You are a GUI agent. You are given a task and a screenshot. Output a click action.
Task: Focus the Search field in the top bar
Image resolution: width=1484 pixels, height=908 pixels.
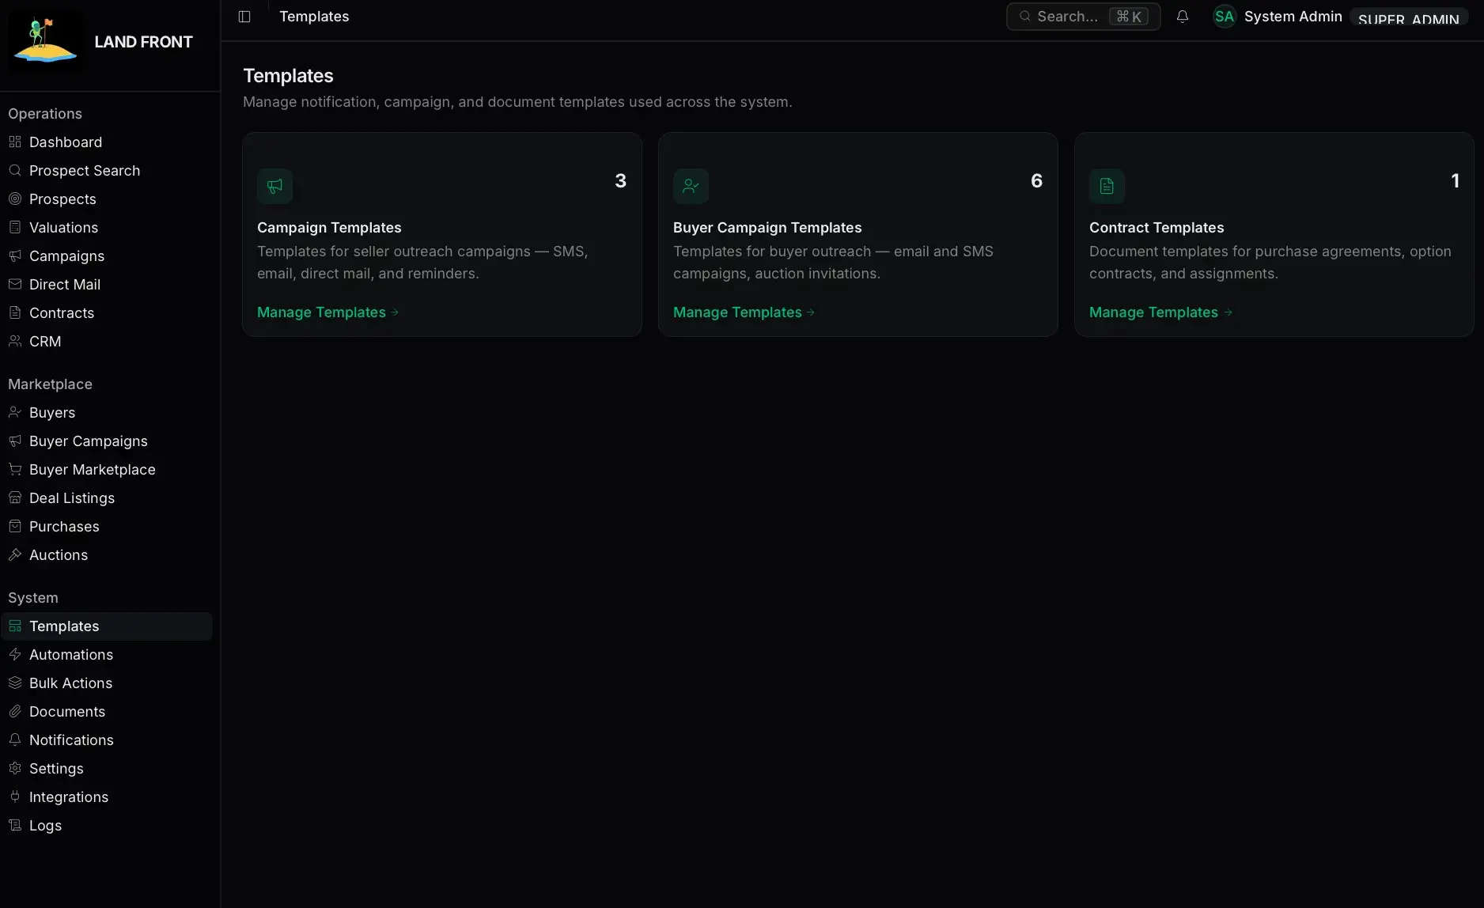click(1083, 17)
